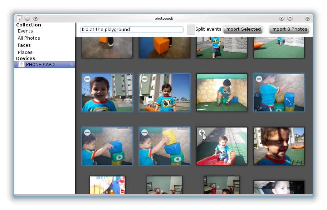Click minus icon on boy standing by building photo
327x210 pixels.
(144, 79)
